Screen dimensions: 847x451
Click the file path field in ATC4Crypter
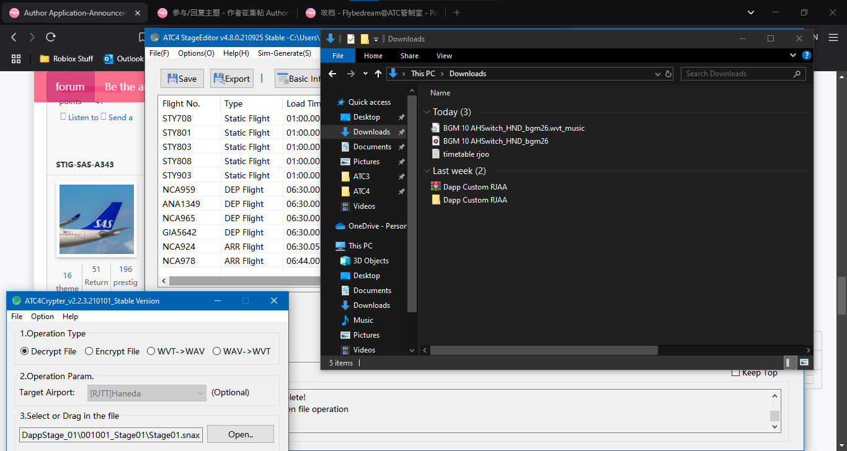111,435
